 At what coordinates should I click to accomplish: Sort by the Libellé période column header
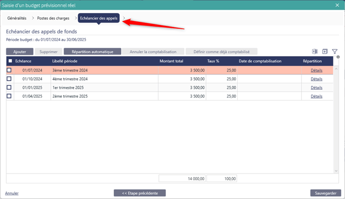(65, 61)
